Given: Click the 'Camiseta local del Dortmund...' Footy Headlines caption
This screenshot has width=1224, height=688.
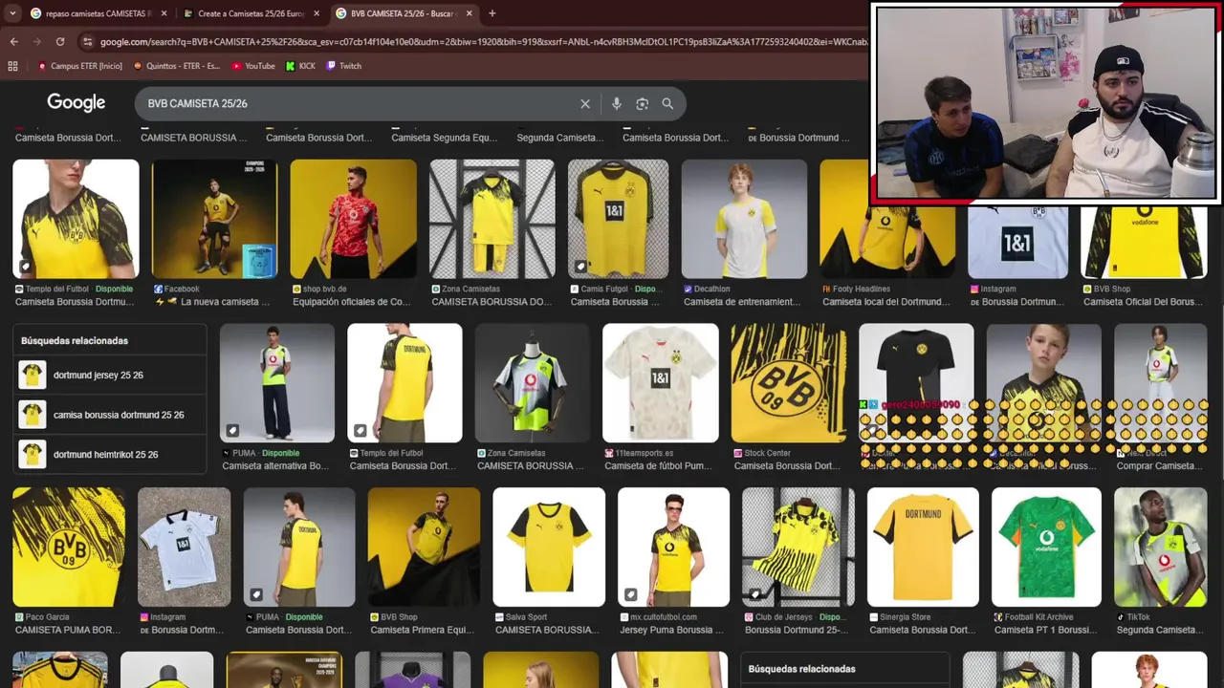Looking at the screenshot, I should pyautogui.click(x=886, y=302).
